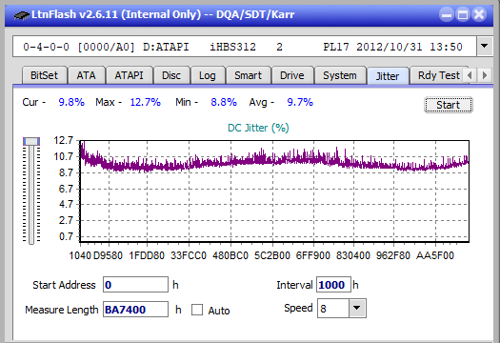Enable the Auto checkbox
Image resolution: width=500 pixels, height=343 pixels.
(197, 310)
